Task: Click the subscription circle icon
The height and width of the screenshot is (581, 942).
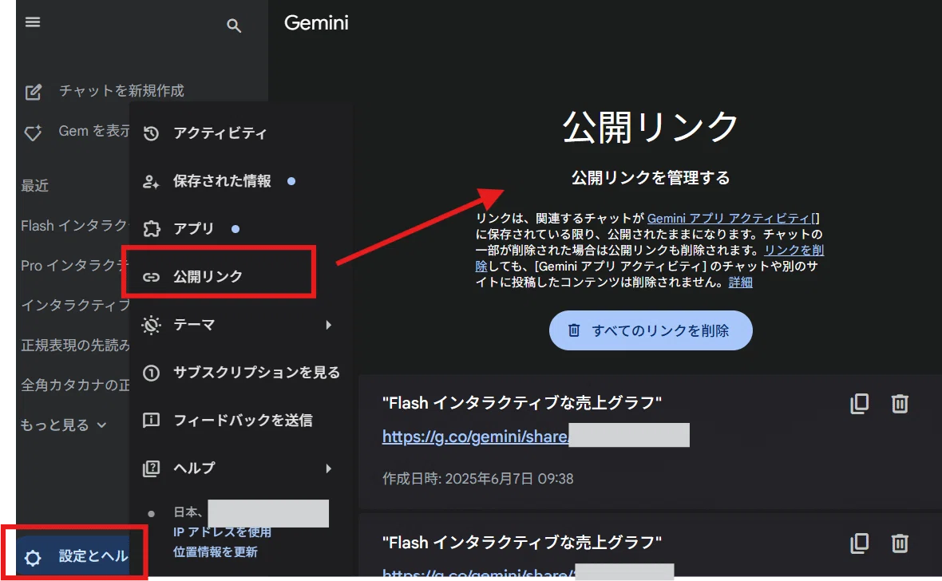Action: 152,373
